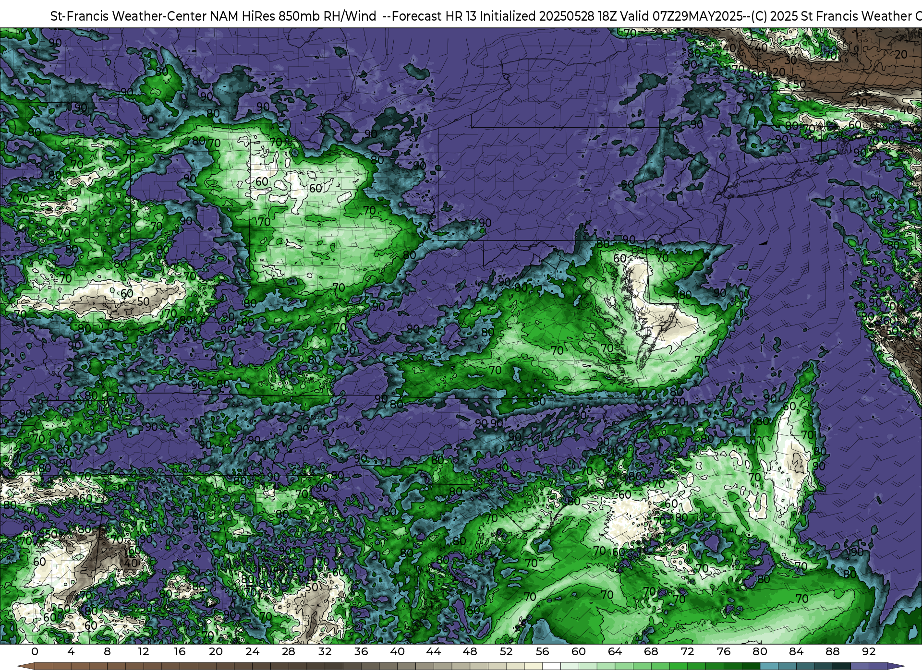Click the title text "St-Francis Weather-Center"
The width and height of the screenshot is (922, 672).
tap(129, 16)
